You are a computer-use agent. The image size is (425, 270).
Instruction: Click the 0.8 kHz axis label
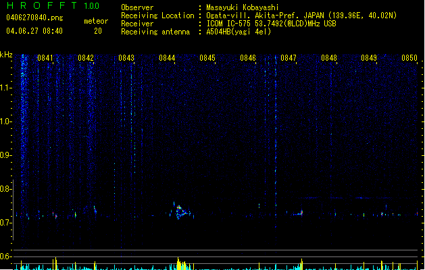5,189
